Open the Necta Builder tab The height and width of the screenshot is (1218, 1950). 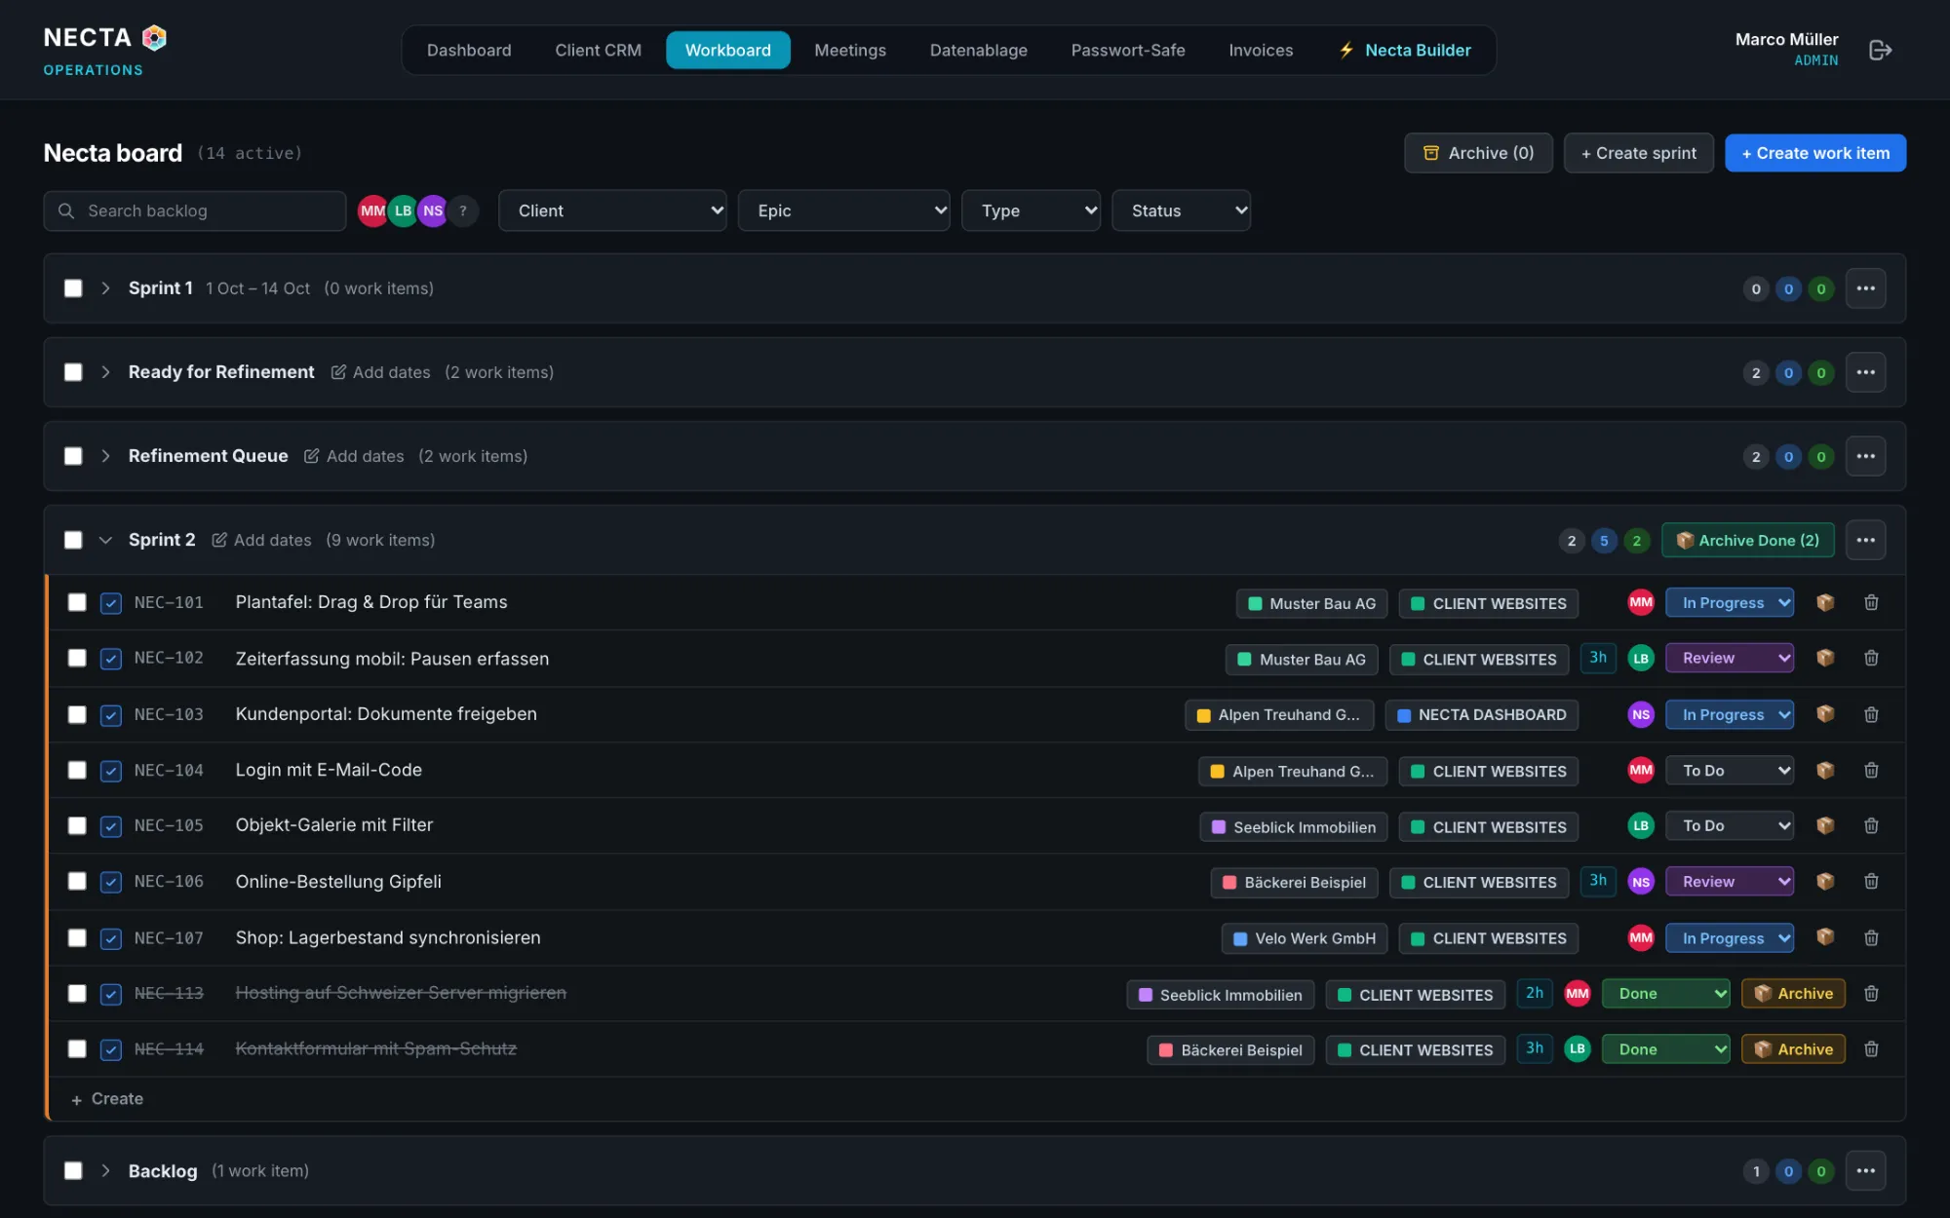click(1404, 50)
